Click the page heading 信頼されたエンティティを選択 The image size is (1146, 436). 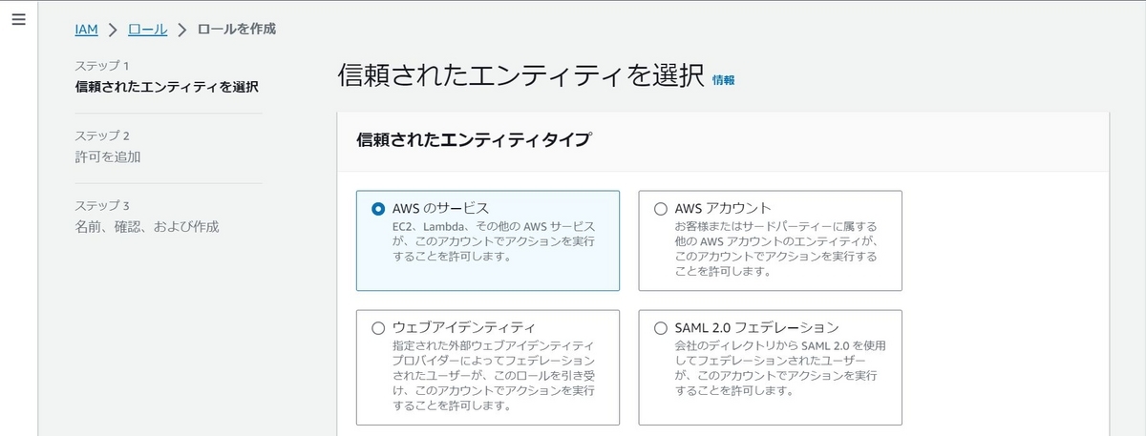coord(520,77)
